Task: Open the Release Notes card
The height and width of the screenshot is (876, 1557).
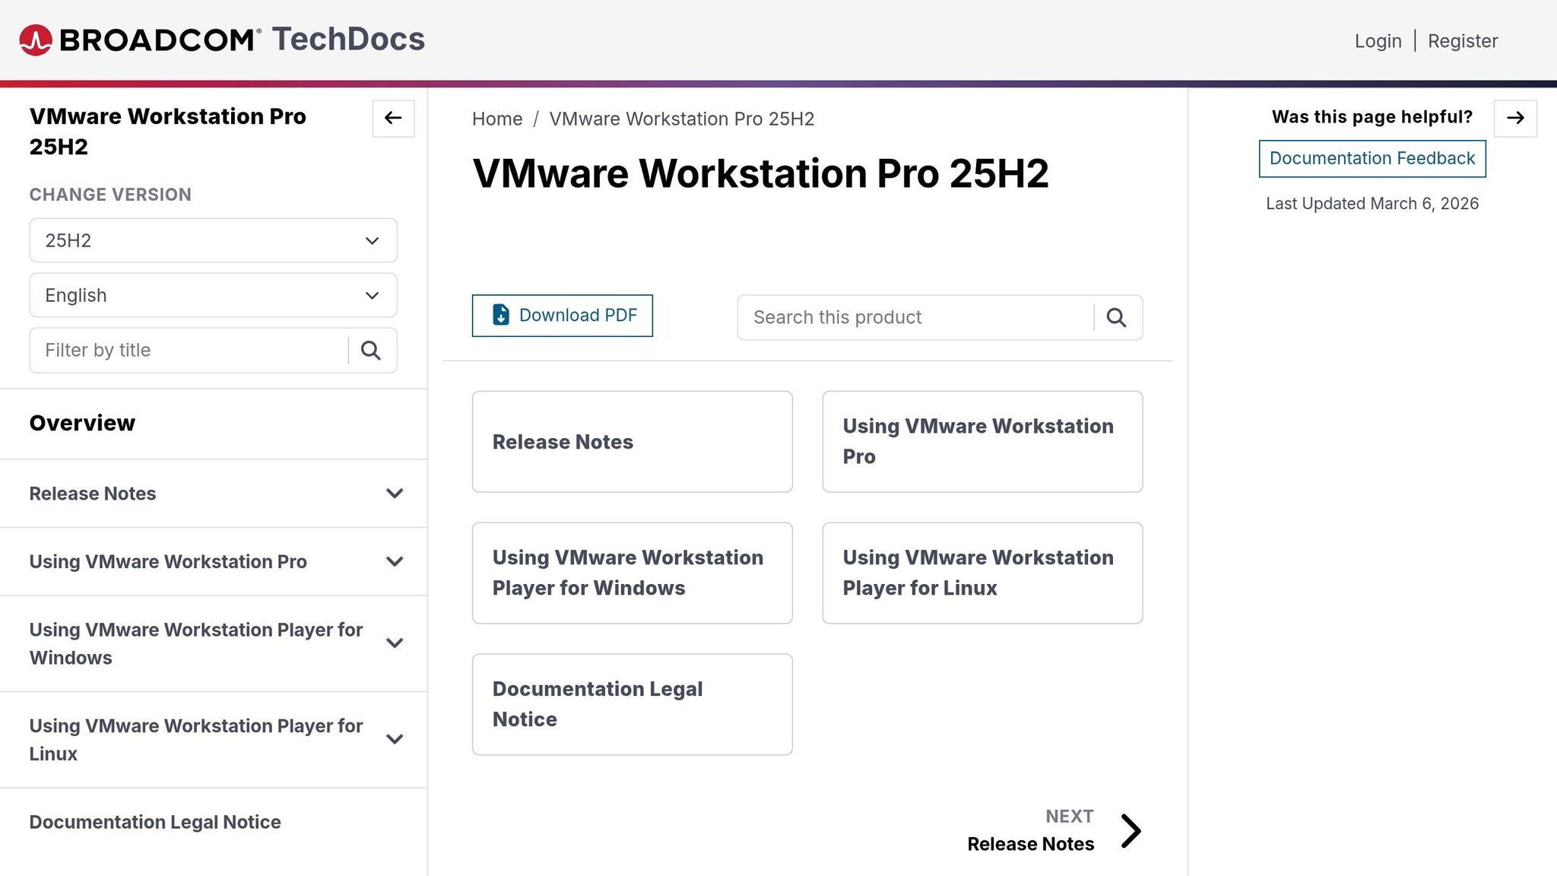Action: [633, 442]
